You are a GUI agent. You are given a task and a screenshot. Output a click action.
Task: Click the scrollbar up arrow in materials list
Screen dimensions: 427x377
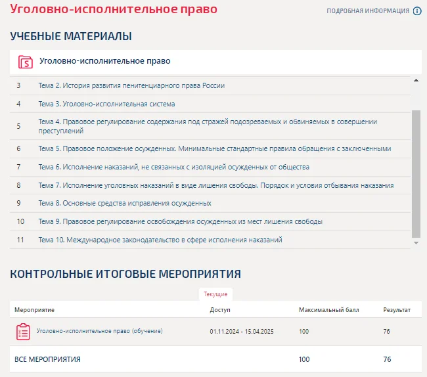416,80
